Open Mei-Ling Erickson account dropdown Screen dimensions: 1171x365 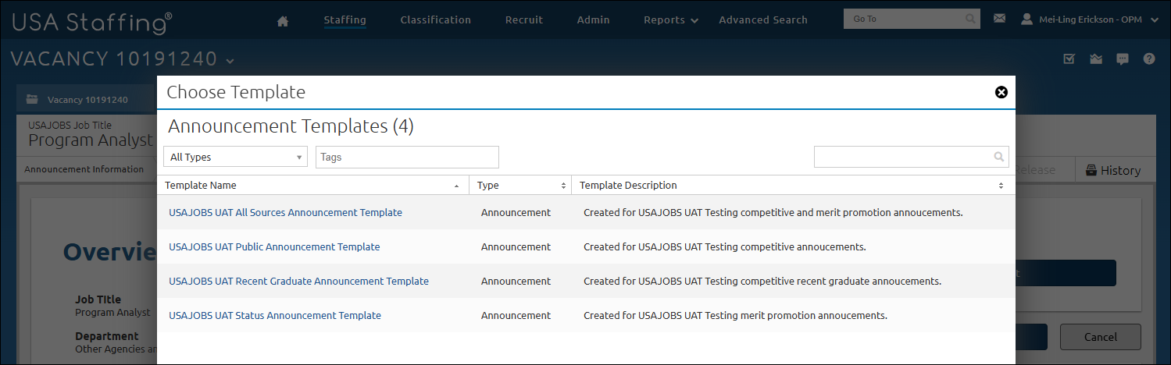1155,20
